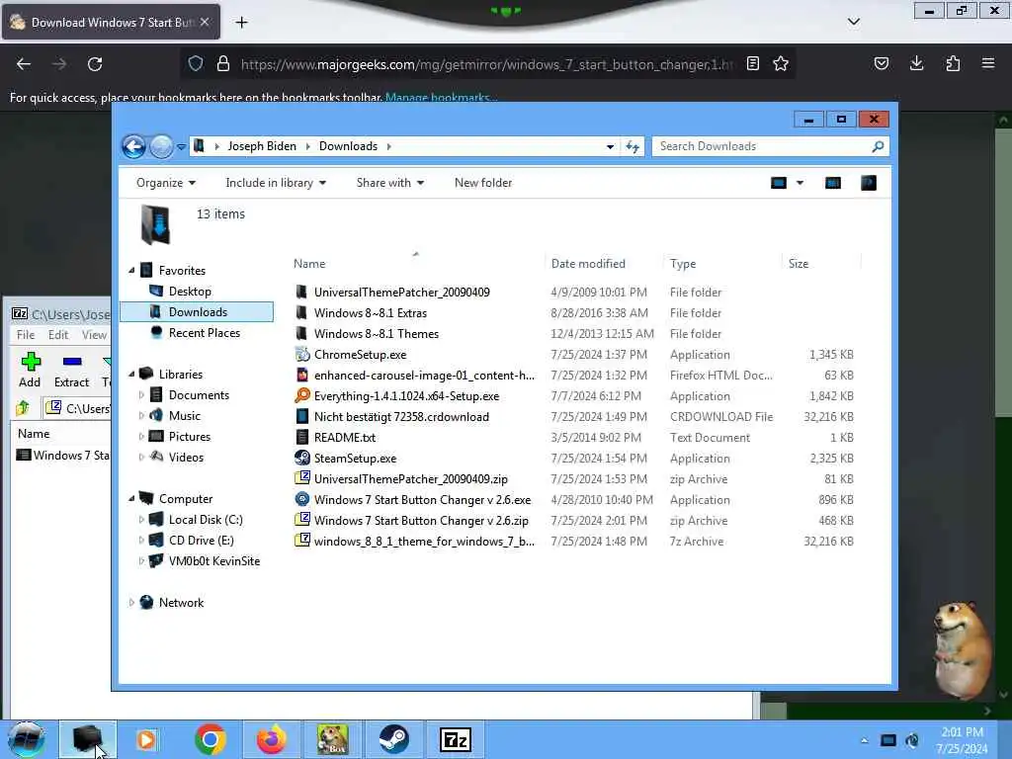Viewport: 1012px width, 759px height.
Task: Open the address bar history dropdown
Action: pos(610,146)
